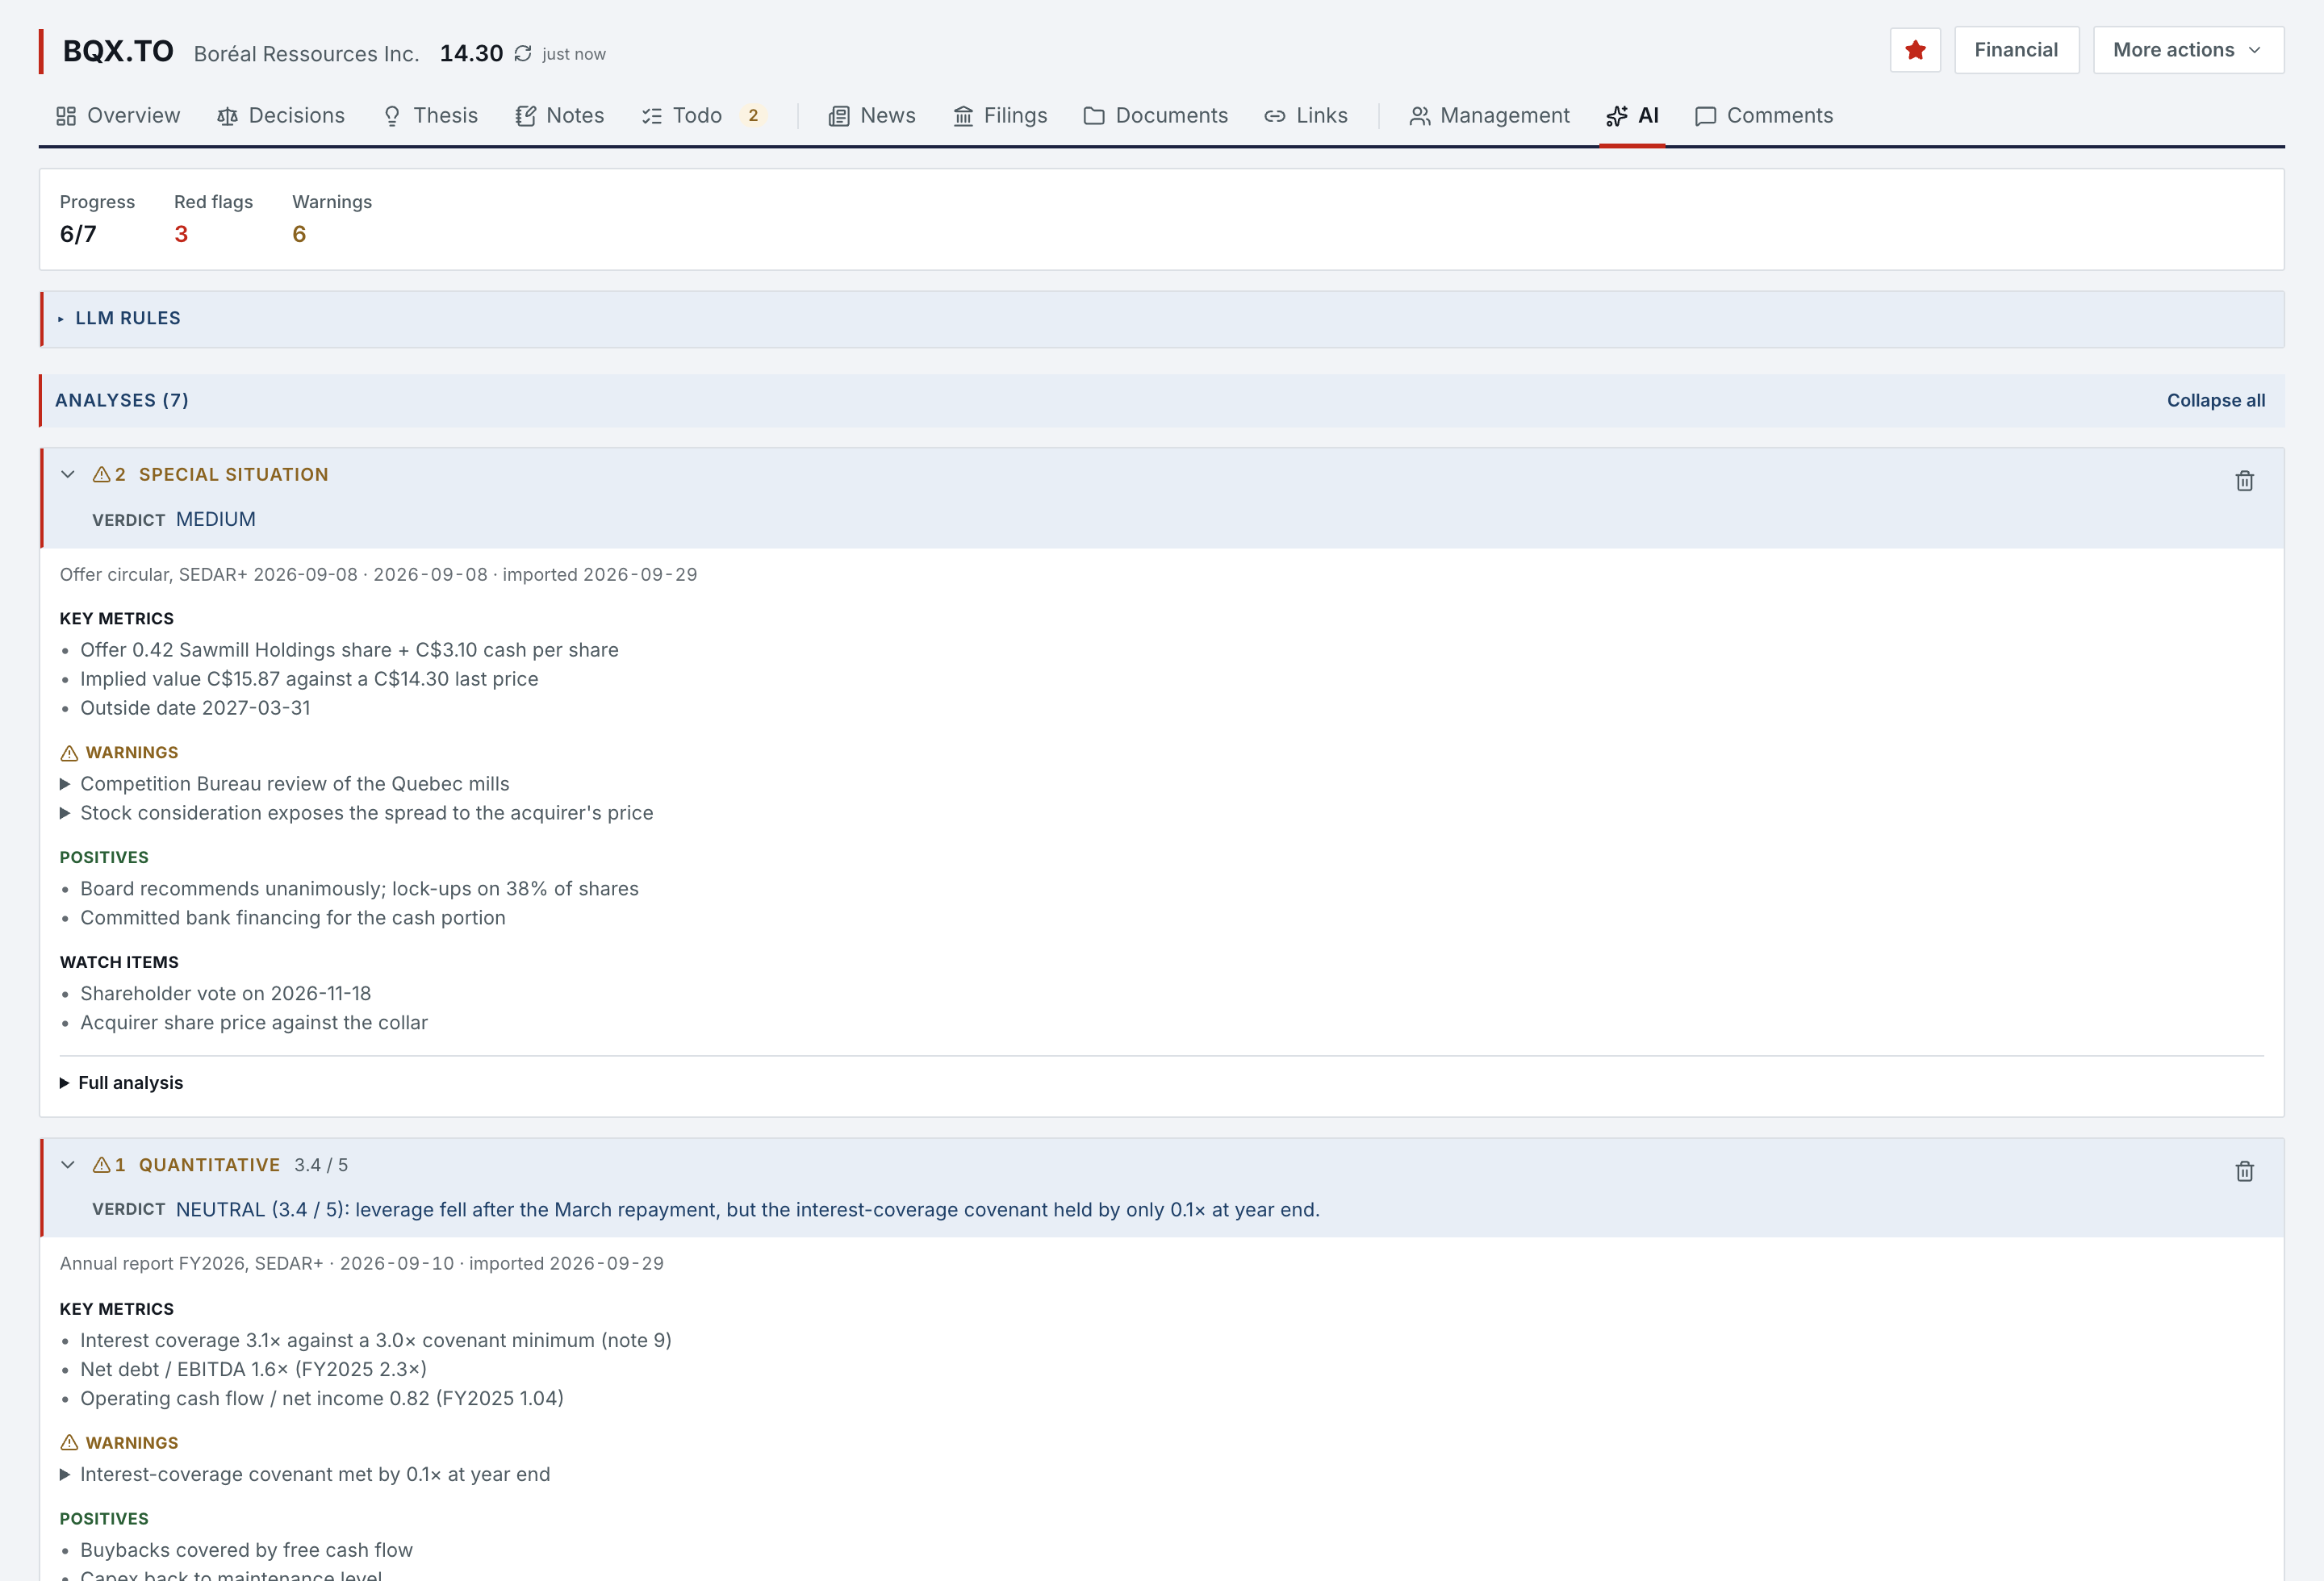Click the Warnings count 6
The width and height of the screenshot is (2324, 1581).
pos(299,234)
